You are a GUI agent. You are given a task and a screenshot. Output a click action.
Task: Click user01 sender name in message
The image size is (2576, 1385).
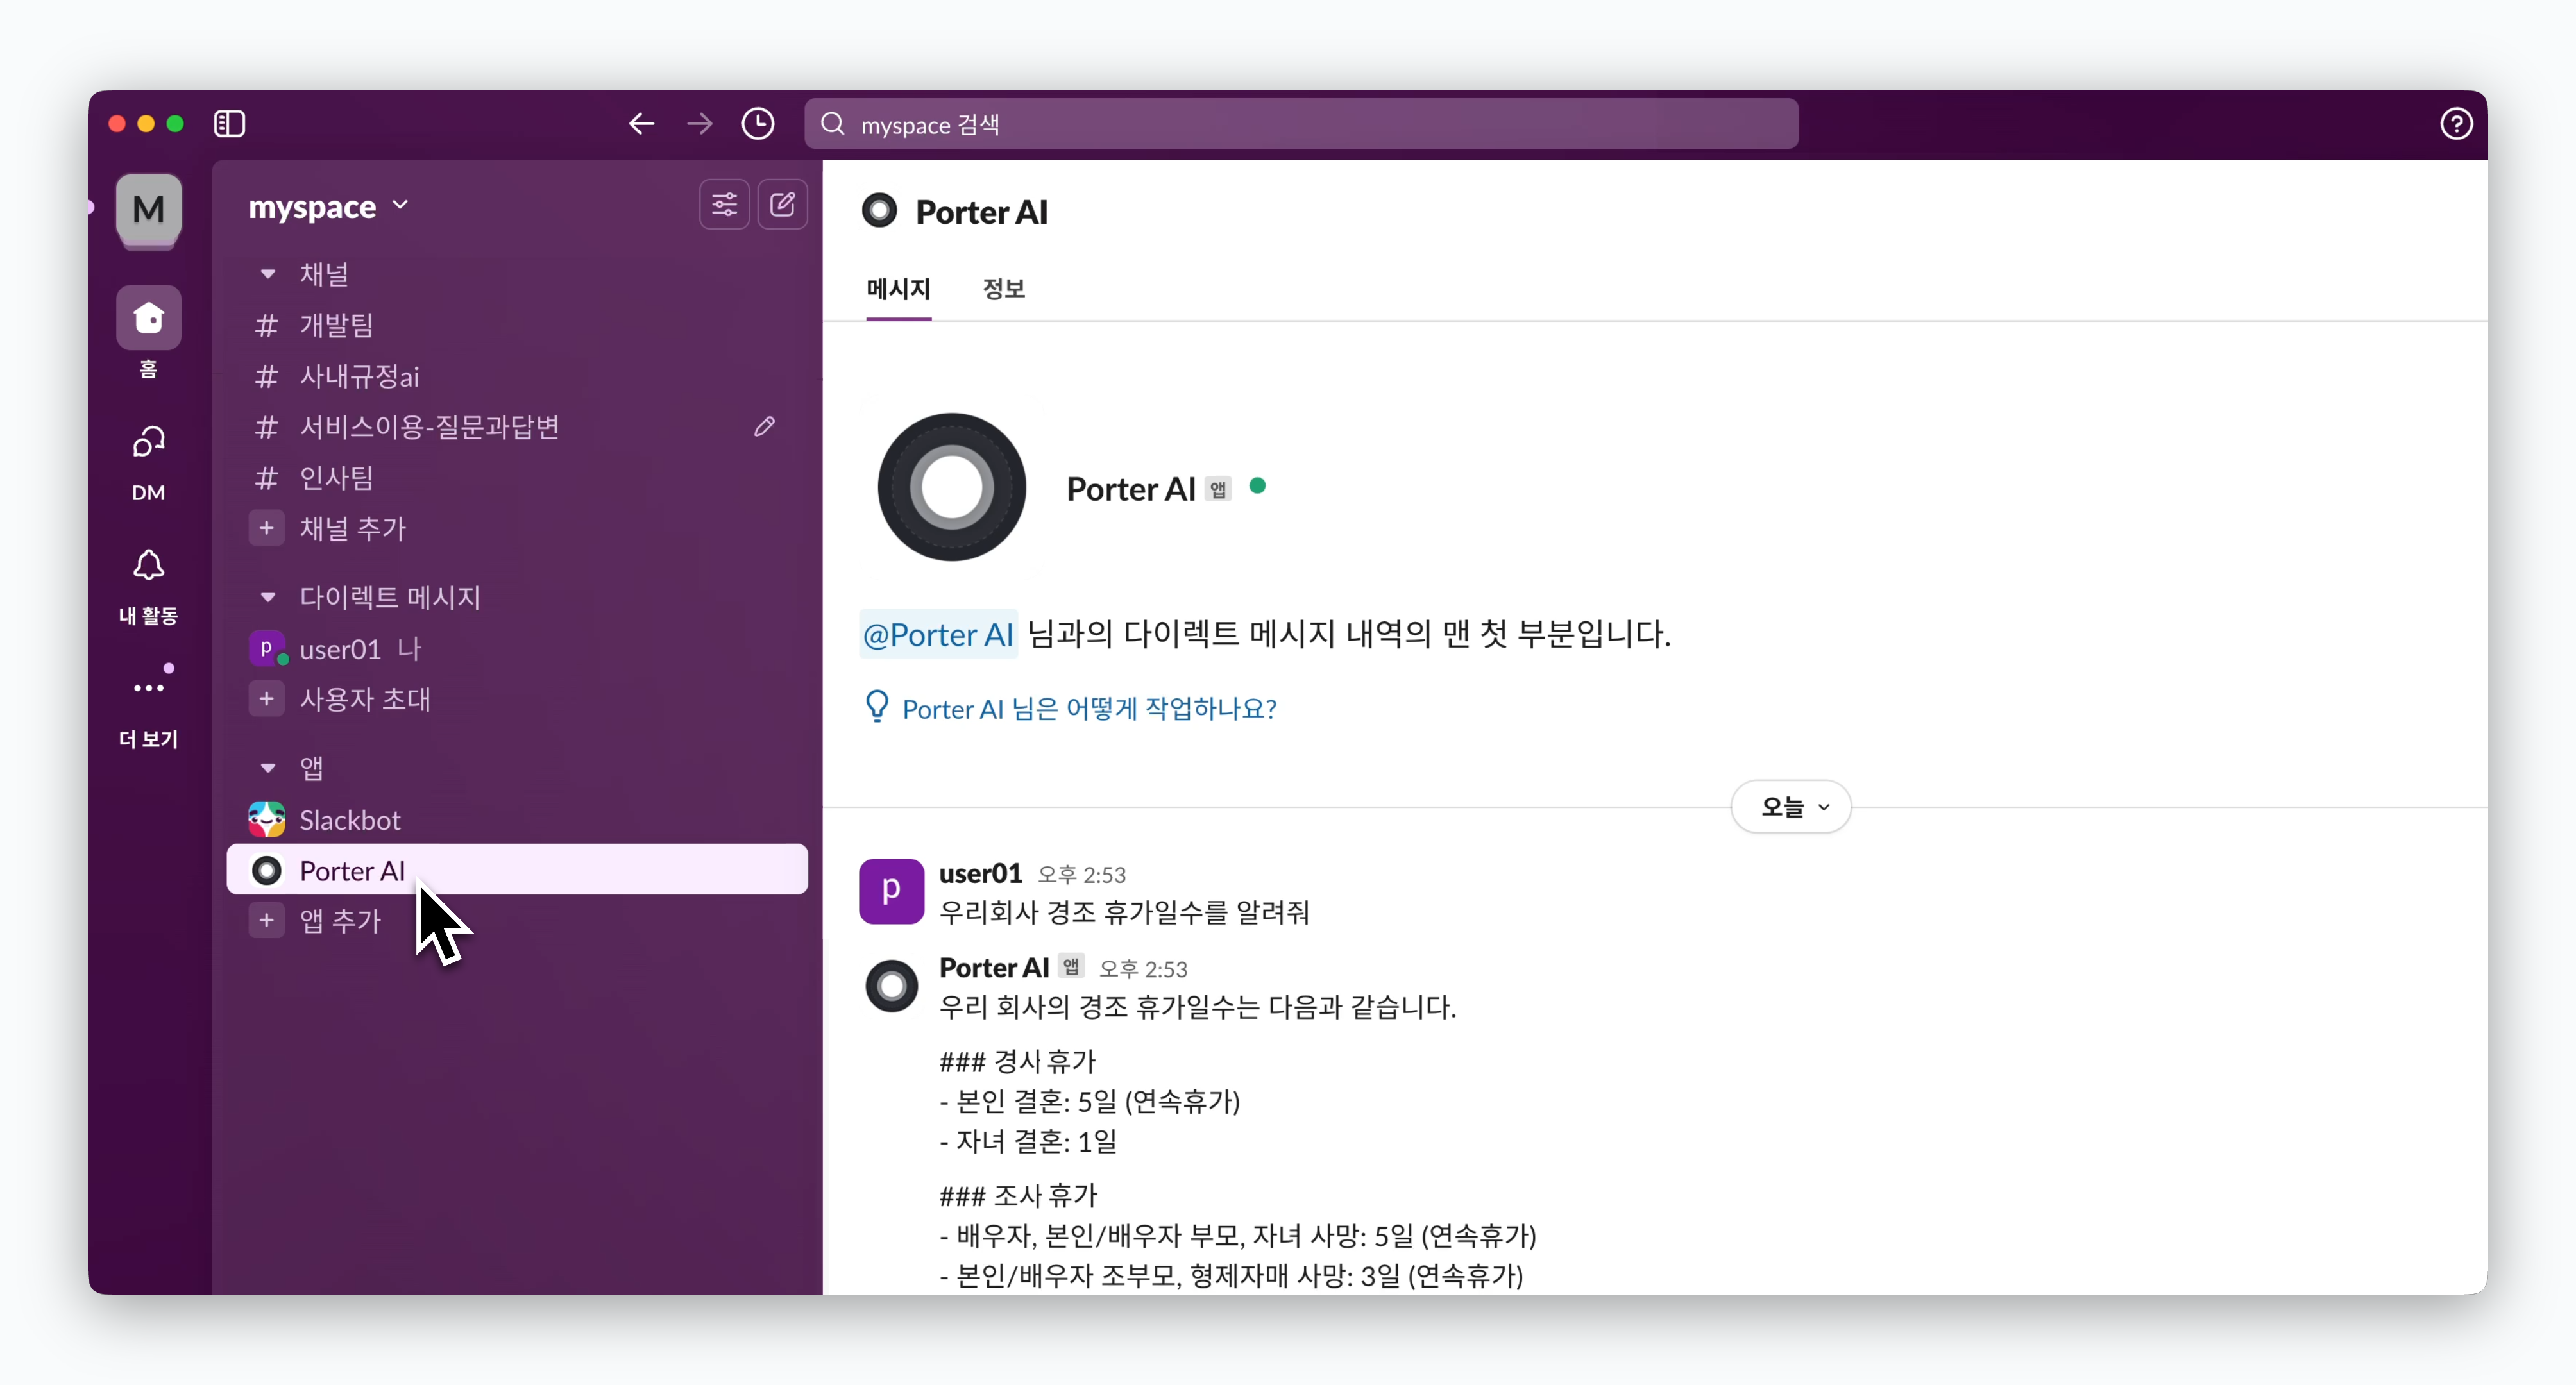pos(980,873)
